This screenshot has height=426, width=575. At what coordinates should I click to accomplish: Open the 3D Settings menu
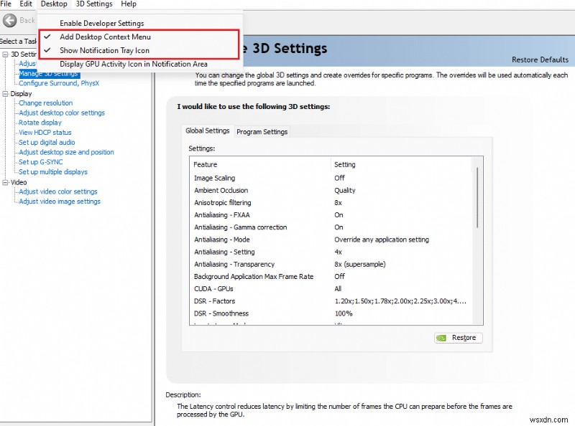94,4
